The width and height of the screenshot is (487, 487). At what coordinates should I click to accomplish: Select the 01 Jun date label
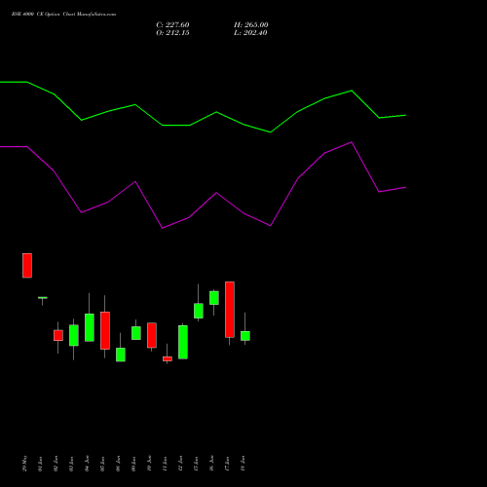point(40,464)
